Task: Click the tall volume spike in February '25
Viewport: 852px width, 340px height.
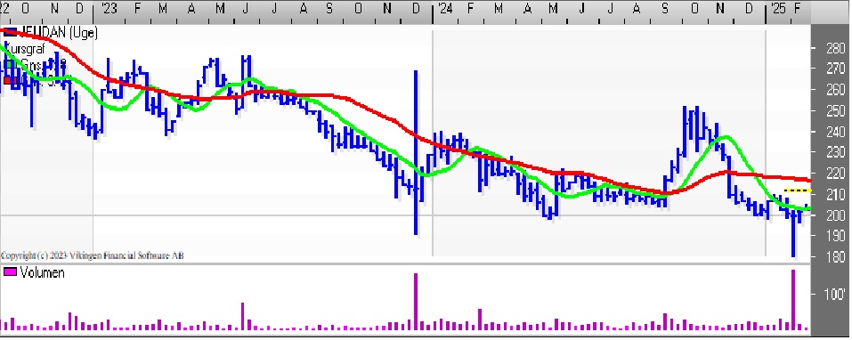Action: coord(793,300)
